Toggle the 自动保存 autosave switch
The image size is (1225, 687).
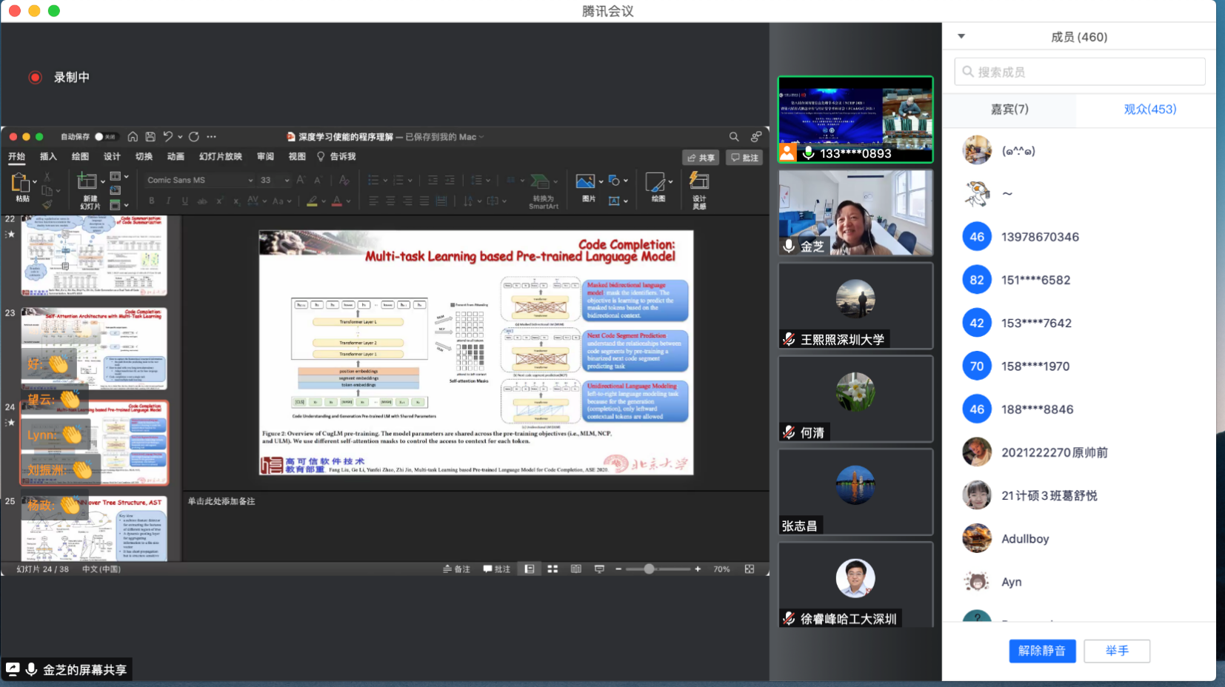click(104, 137)
